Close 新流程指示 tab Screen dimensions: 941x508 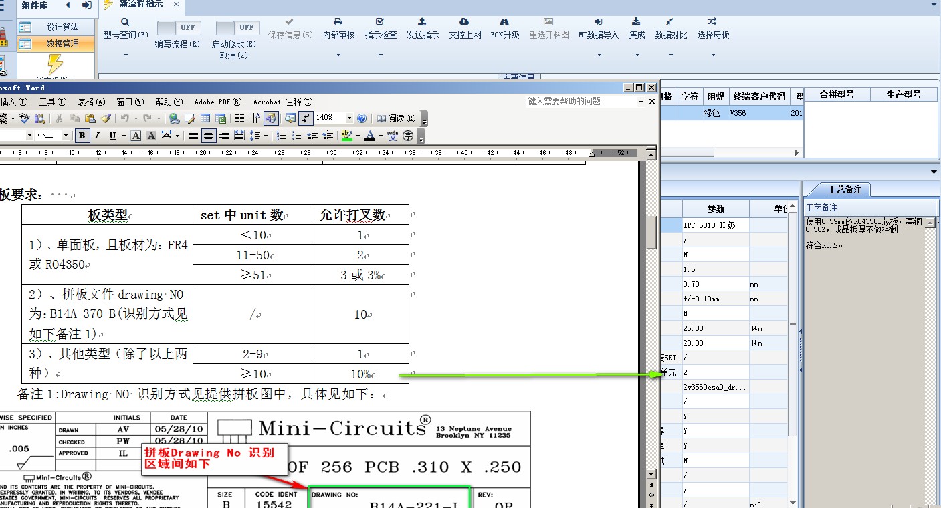pos(176,4)
